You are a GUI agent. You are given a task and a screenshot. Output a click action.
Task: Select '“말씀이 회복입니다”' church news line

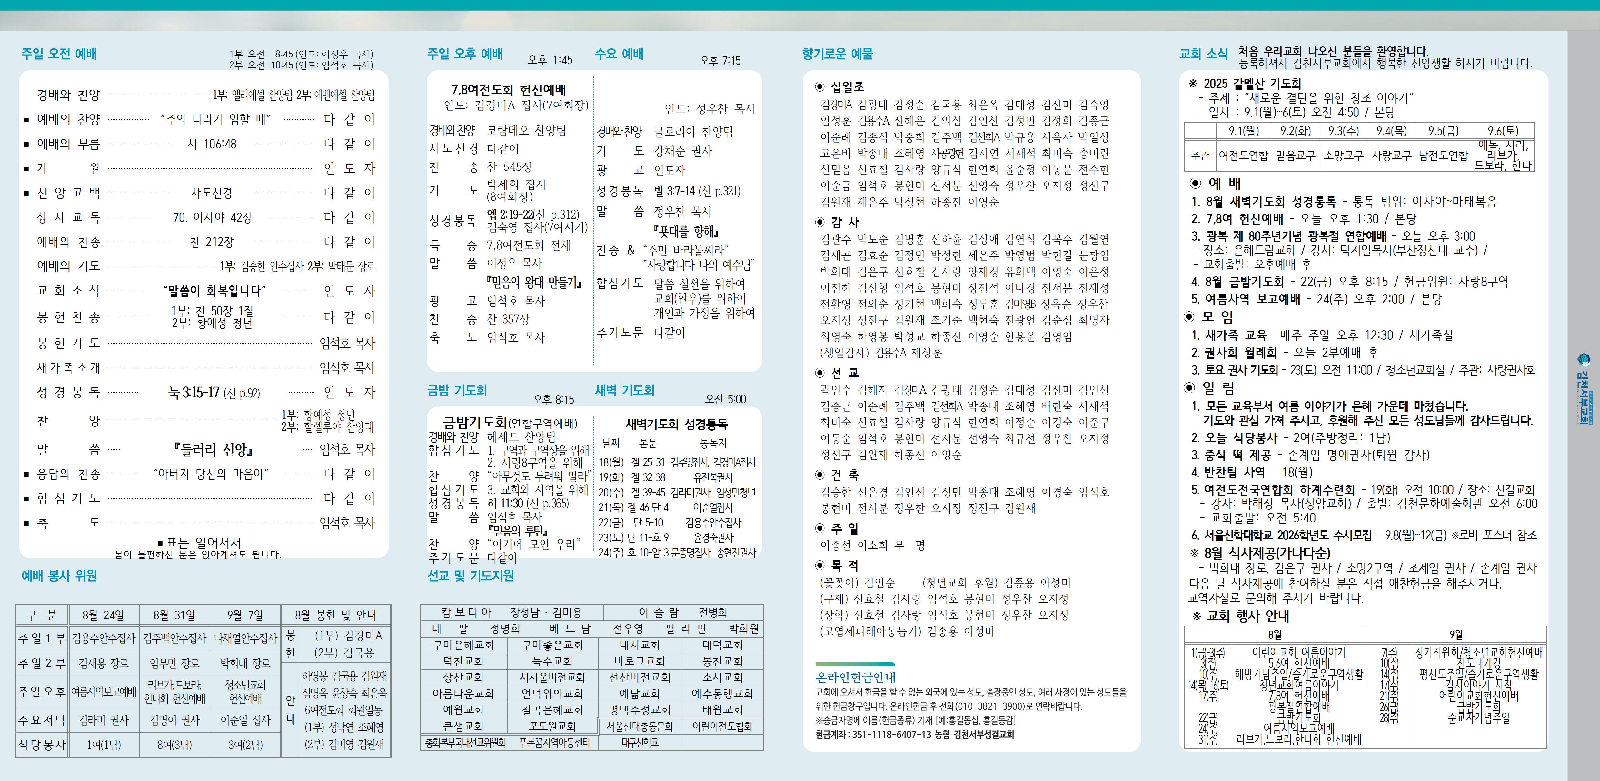214,290
